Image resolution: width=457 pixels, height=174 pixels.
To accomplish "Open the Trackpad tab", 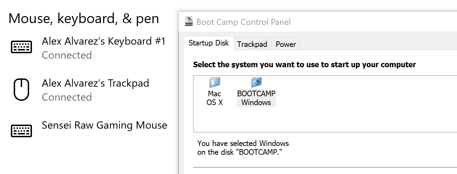I will click(252, 44).
